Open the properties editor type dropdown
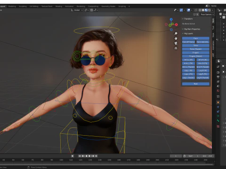 pos(219,61)
